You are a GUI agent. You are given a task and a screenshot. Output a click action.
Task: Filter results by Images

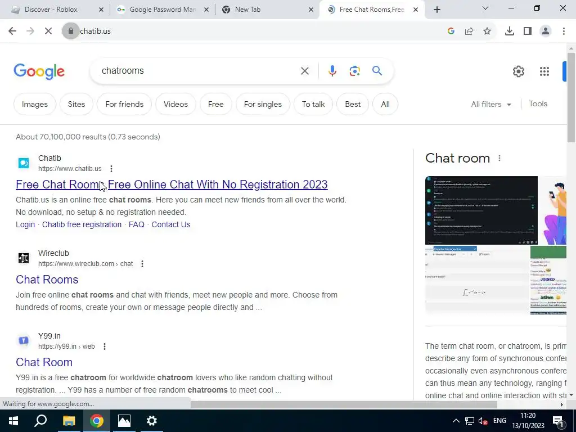pos(34,104)
